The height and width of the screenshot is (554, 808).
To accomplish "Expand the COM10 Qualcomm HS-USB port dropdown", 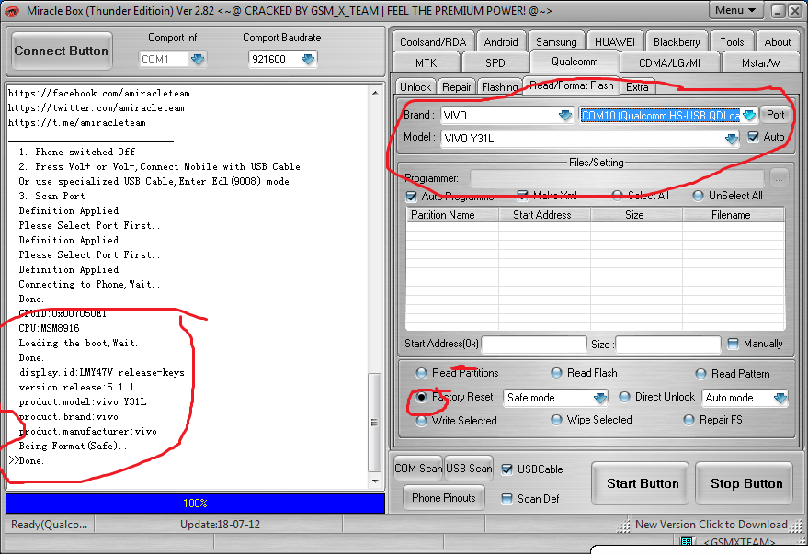I will 749,115.
